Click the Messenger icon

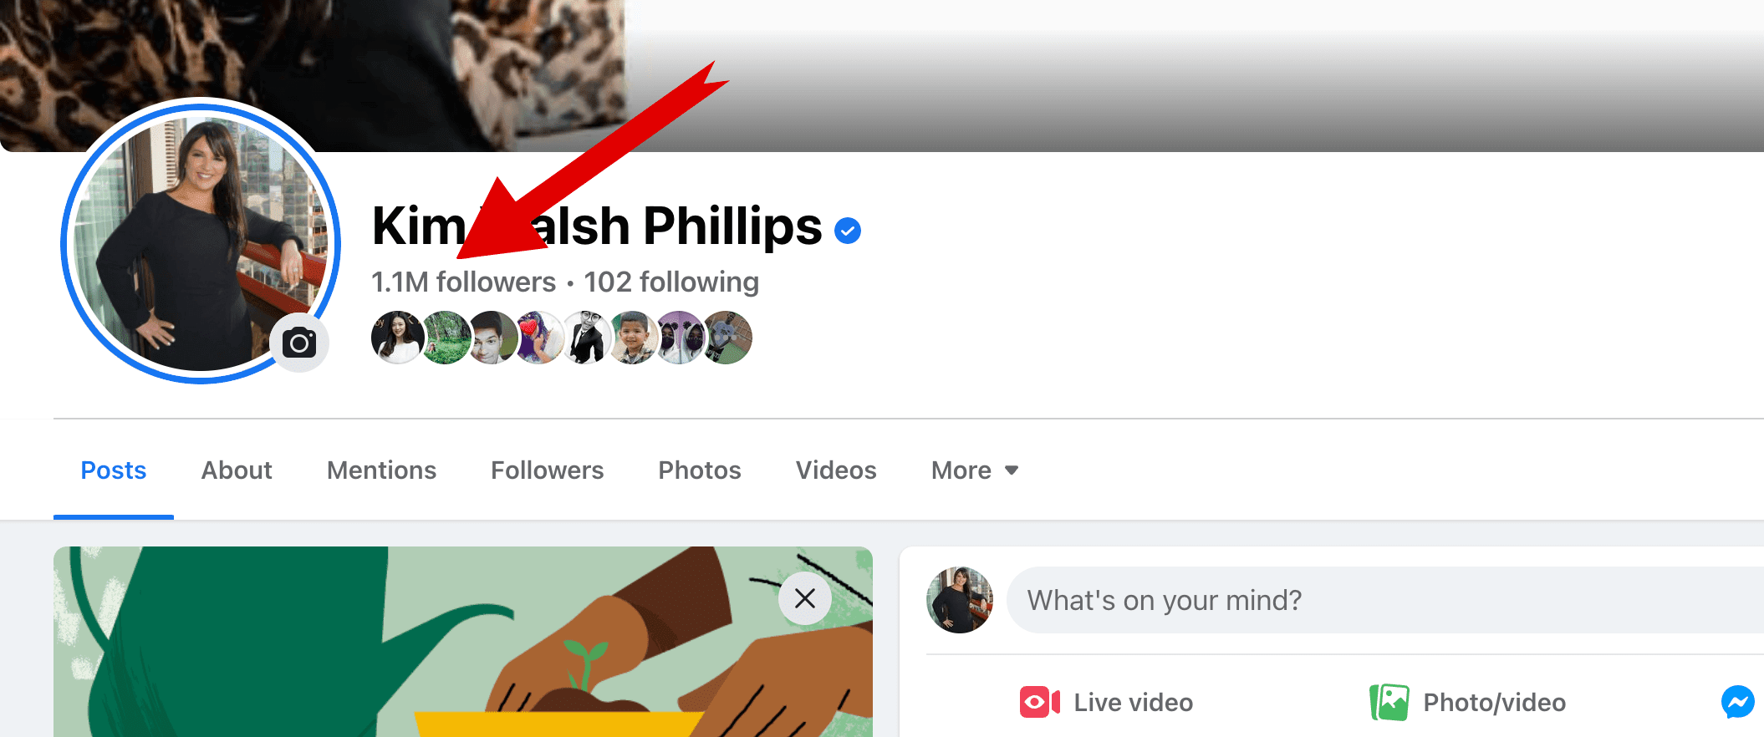(1738, 702)
